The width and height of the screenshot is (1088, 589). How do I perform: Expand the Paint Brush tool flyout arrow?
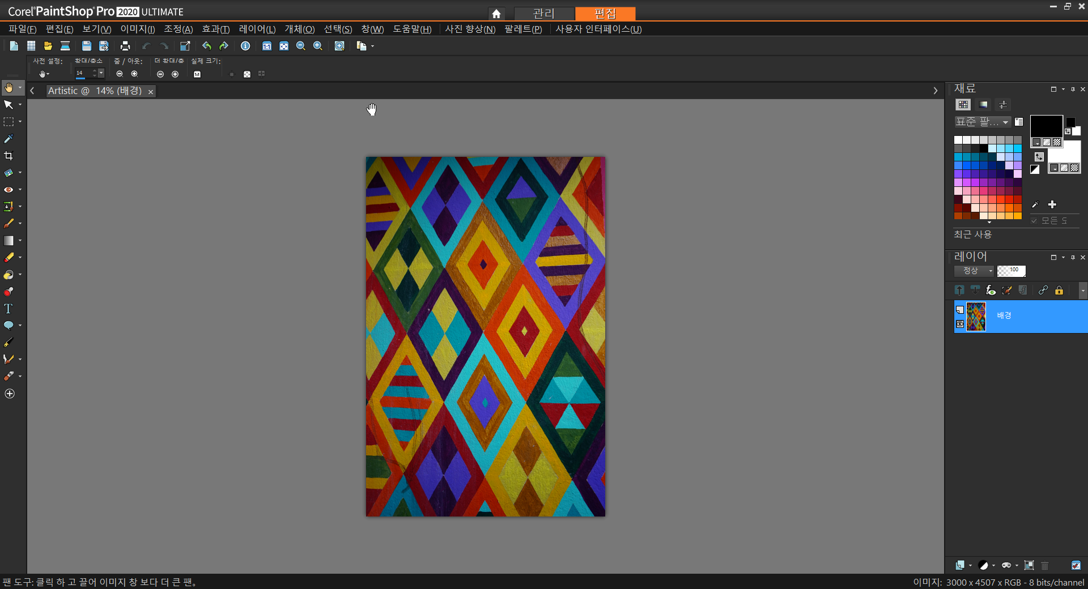(x=20, y=224)
